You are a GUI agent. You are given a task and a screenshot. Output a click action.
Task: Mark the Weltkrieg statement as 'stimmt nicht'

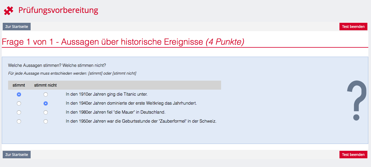coord(46,103)
